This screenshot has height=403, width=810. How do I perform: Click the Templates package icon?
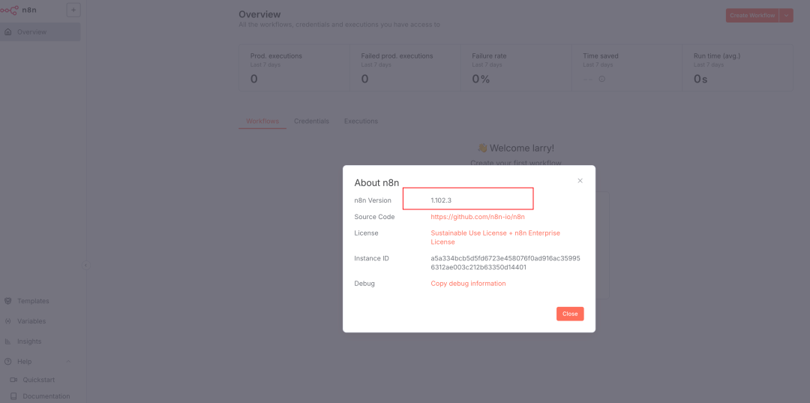tap(8, 301)
